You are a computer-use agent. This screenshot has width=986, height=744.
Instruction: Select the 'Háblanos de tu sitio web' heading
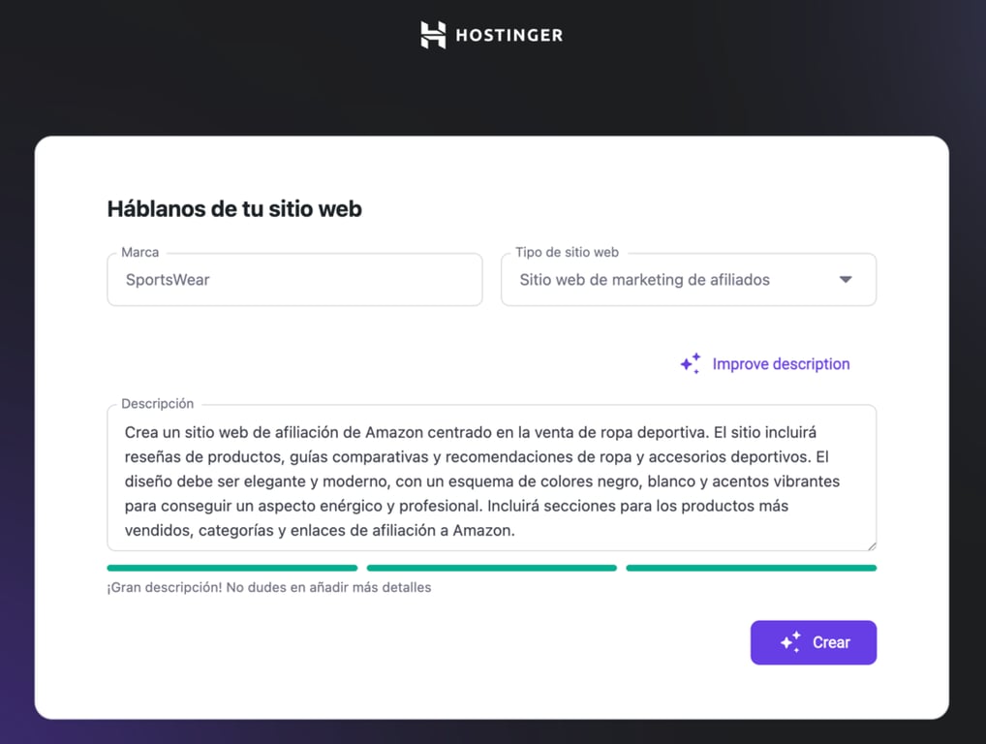coord(233,208)
